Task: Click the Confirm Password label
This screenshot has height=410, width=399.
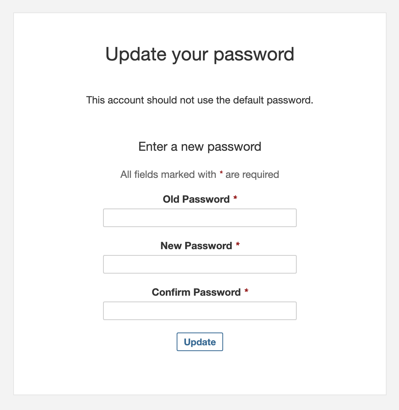Action: [x=196, y=292]
